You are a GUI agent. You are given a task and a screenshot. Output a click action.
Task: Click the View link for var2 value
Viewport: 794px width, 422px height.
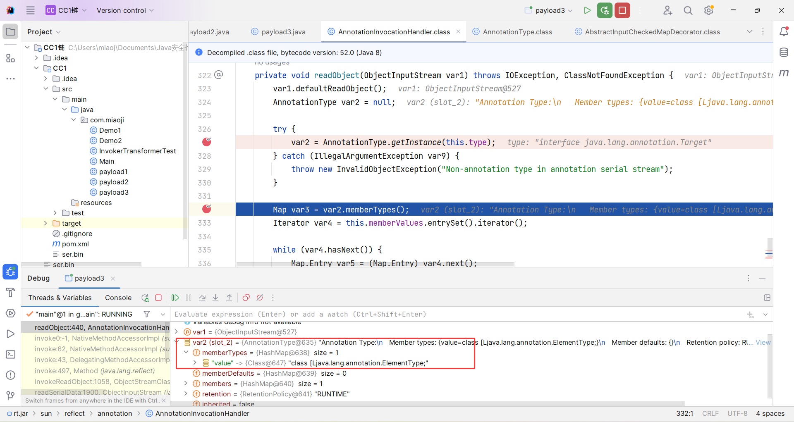pyautogui.click(x=763, y=342)
